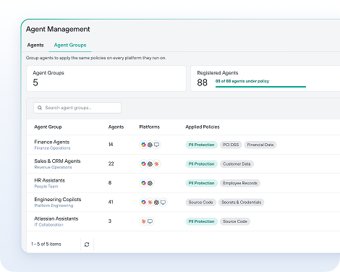
Task: Select the Atlassian Assistants group name
Action: click(x=56, y=218)
